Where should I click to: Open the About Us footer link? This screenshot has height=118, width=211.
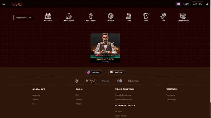[36, 95]
